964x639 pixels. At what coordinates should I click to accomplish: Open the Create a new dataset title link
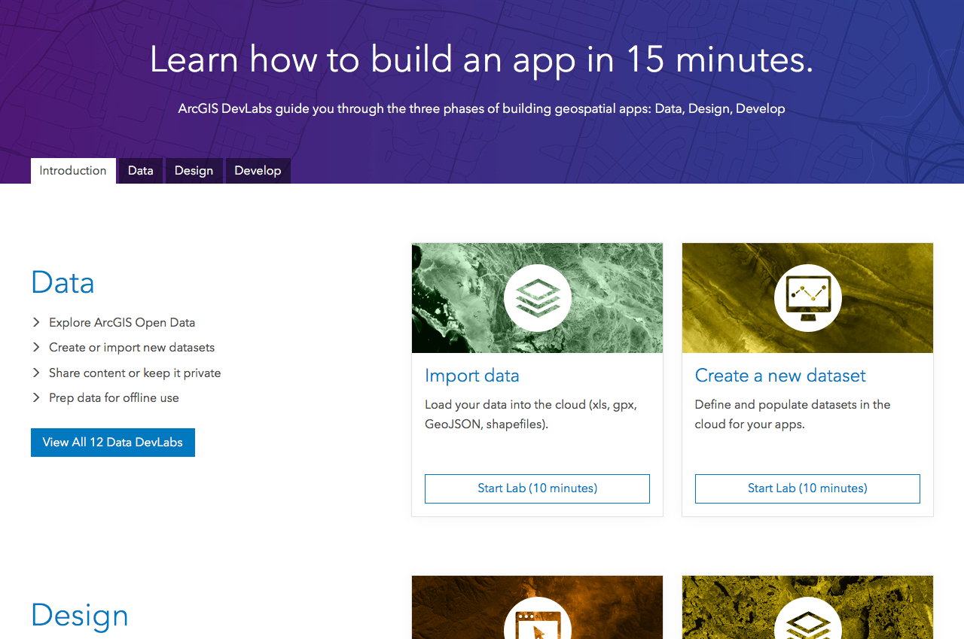tap(780, 376)
